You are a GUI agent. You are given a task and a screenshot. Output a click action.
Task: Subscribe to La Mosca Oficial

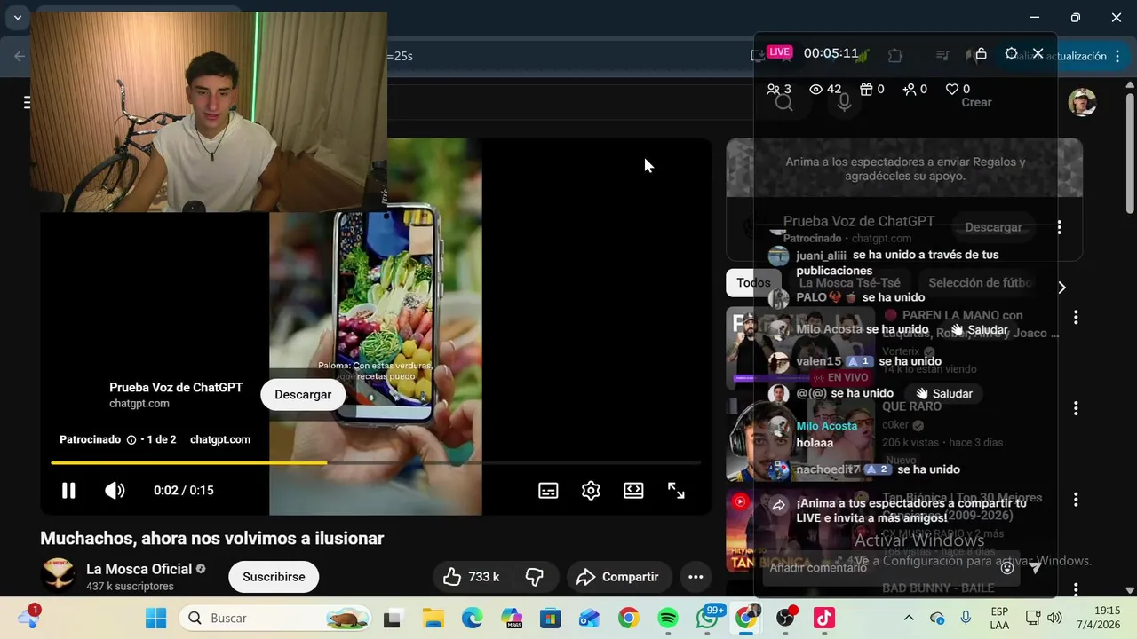point(274,577)
